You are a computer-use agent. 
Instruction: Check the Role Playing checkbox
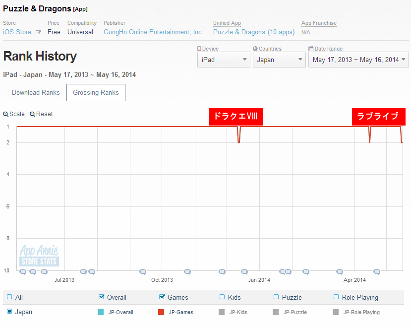(x=336, y=297)
